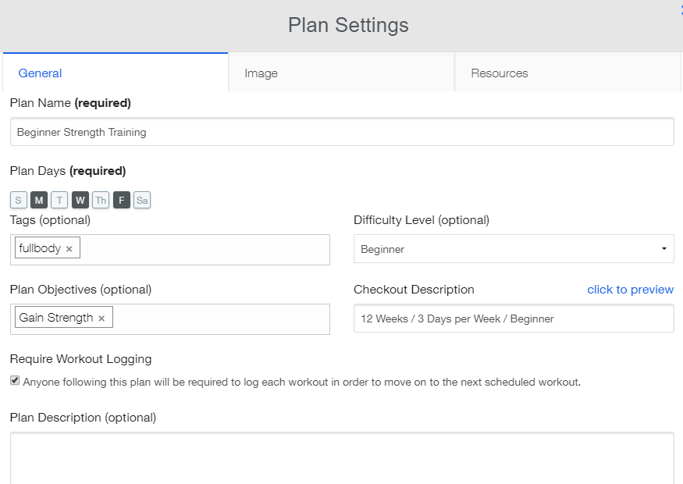This screenshot has height=484, width=683.
Task: Uncheck the Require Workout Logging checkbox
Action: pos(15,381)
